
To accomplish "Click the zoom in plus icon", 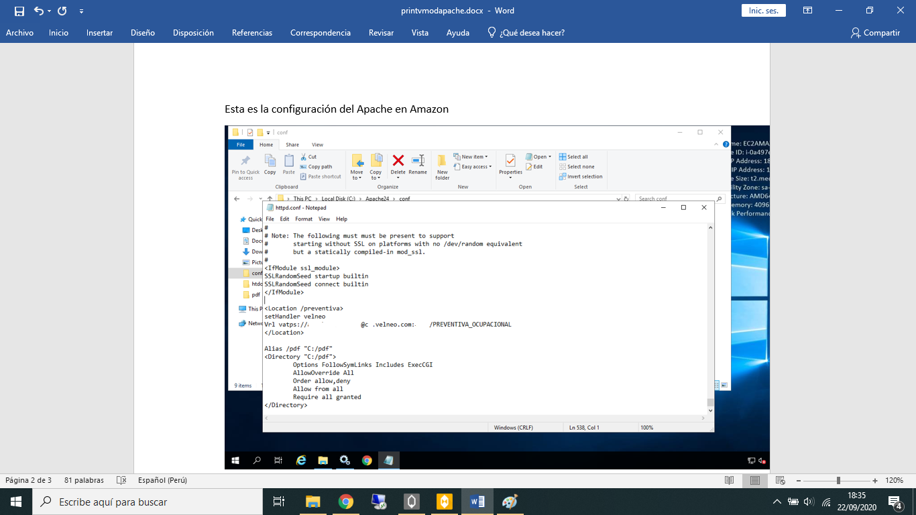I will (x=875, y=481).
